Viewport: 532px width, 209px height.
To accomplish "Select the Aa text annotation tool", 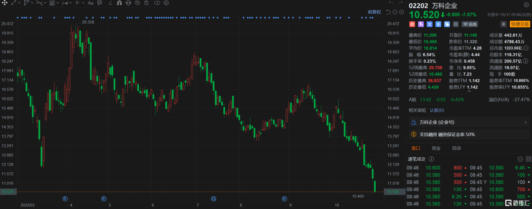I will [91, 3].
